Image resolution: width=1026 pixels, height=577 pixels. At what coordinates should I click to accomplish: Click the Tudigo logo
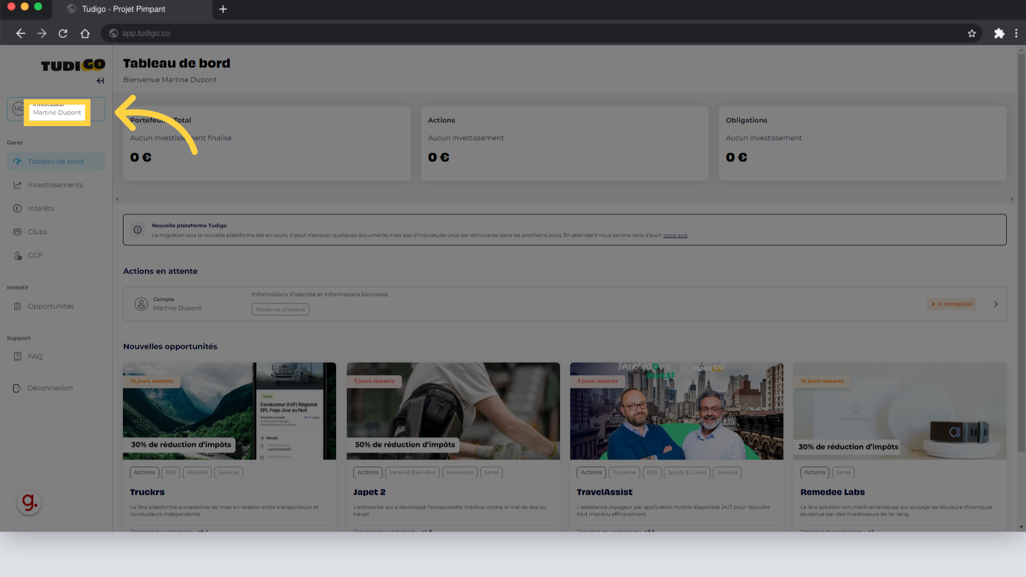click(x=73, y=65)
